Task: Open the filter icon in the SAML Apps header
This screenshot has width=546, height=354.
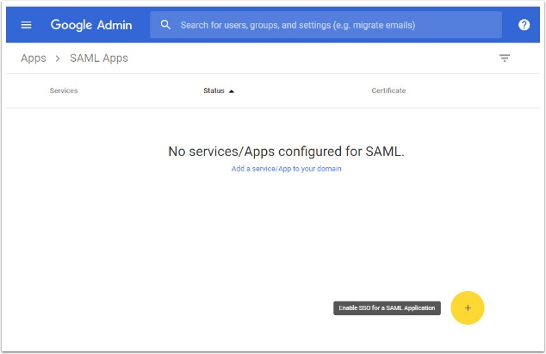Action: click(504, 58)
